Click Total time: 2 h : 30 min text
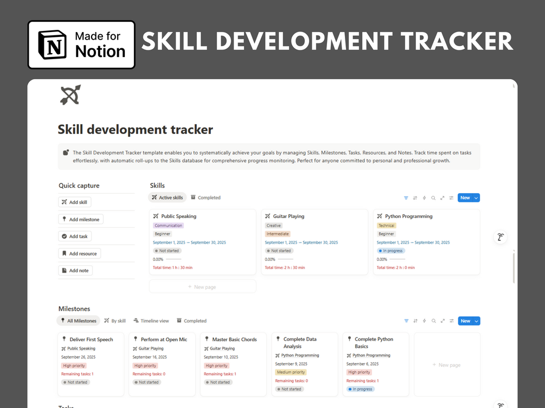This screenshot has height=408, width=545. coord(285,268)
